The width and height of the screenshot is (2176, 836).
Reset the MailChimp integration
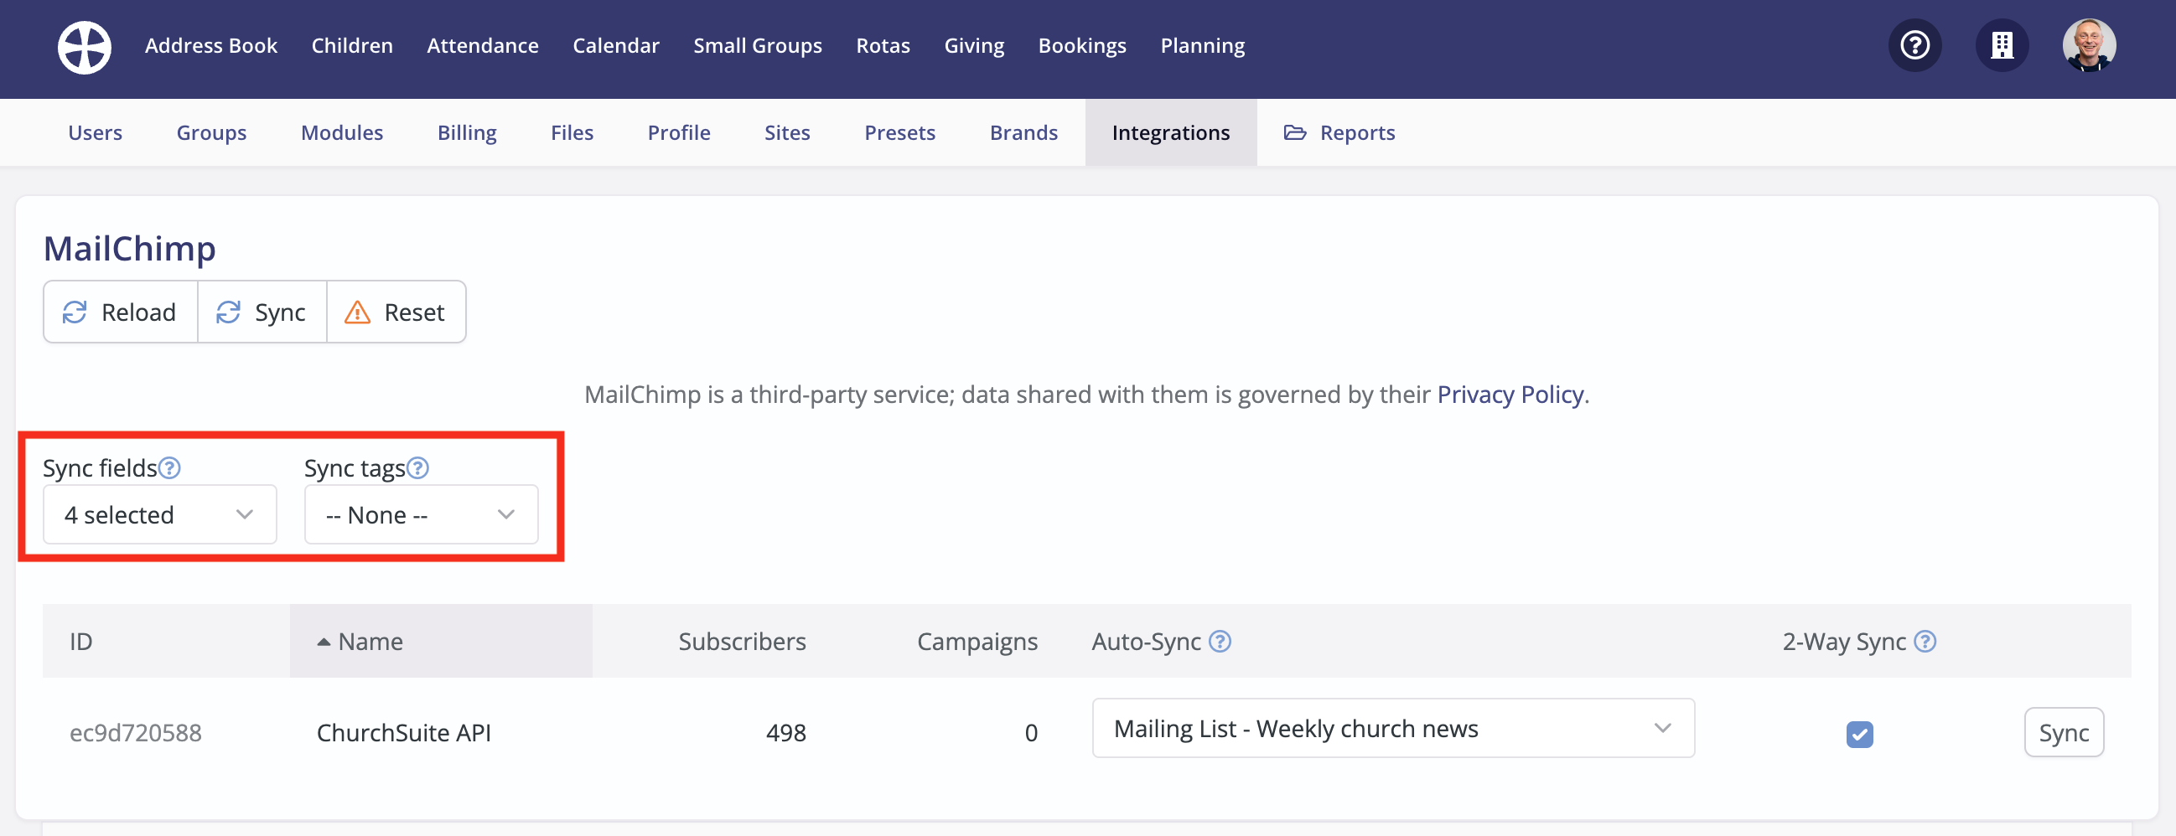396,312
